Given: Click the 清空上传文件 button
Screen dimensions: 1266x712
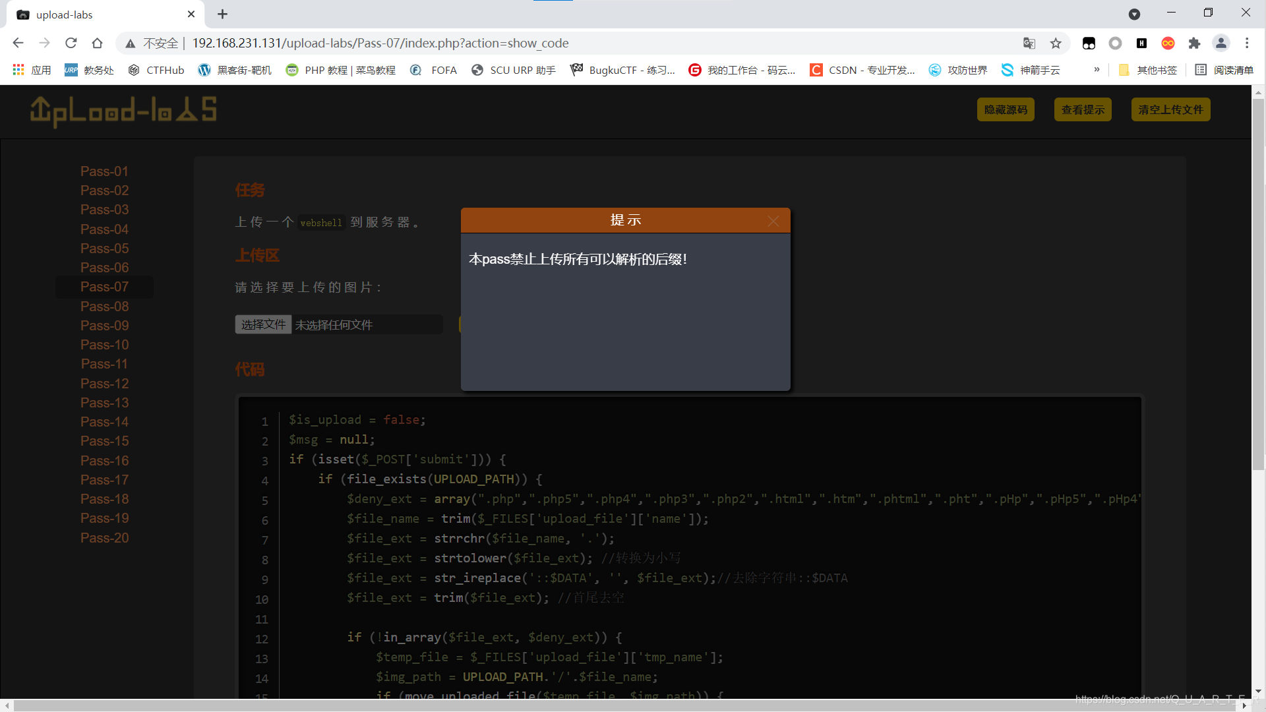Looking at the screenshot, I should tap(1170, 109).
